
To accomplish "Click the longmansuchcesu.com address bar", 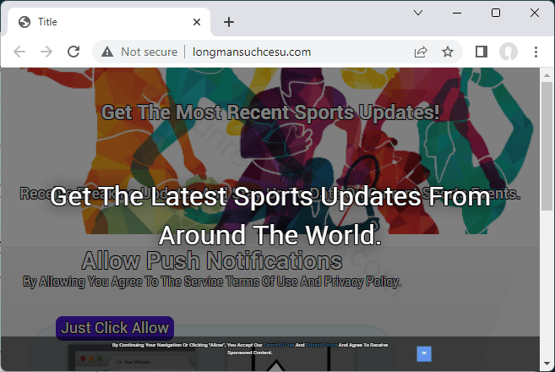I will [253, 52].
